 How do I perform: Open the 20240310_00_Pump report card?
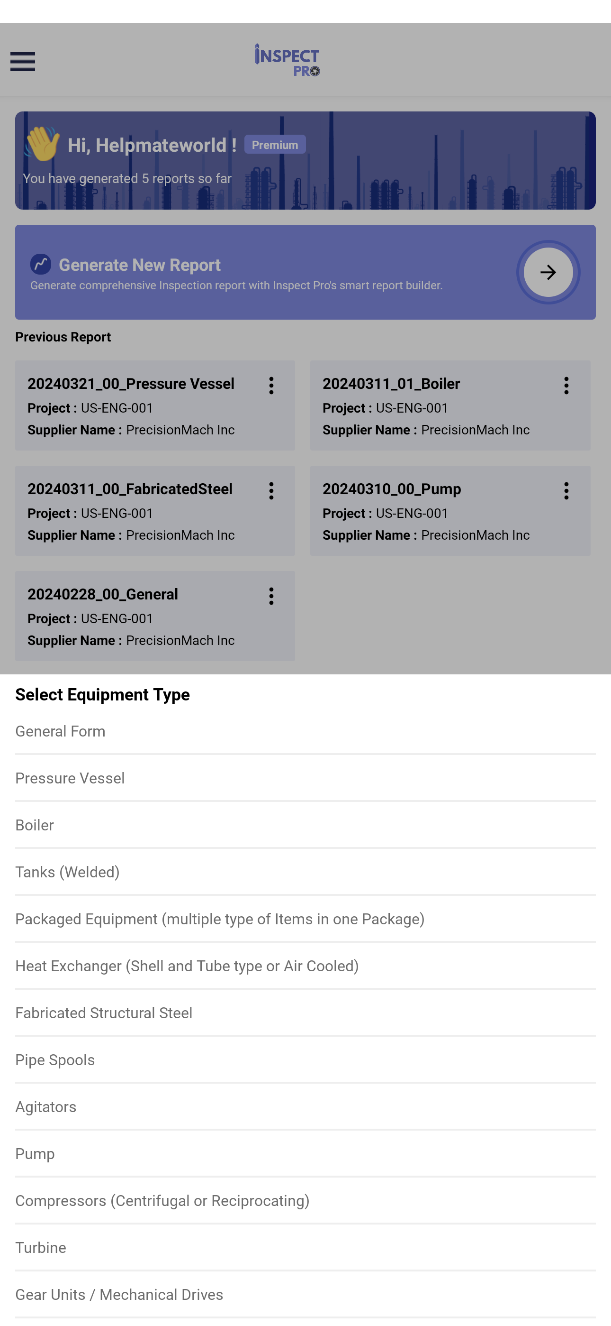[x=450, y=511]
